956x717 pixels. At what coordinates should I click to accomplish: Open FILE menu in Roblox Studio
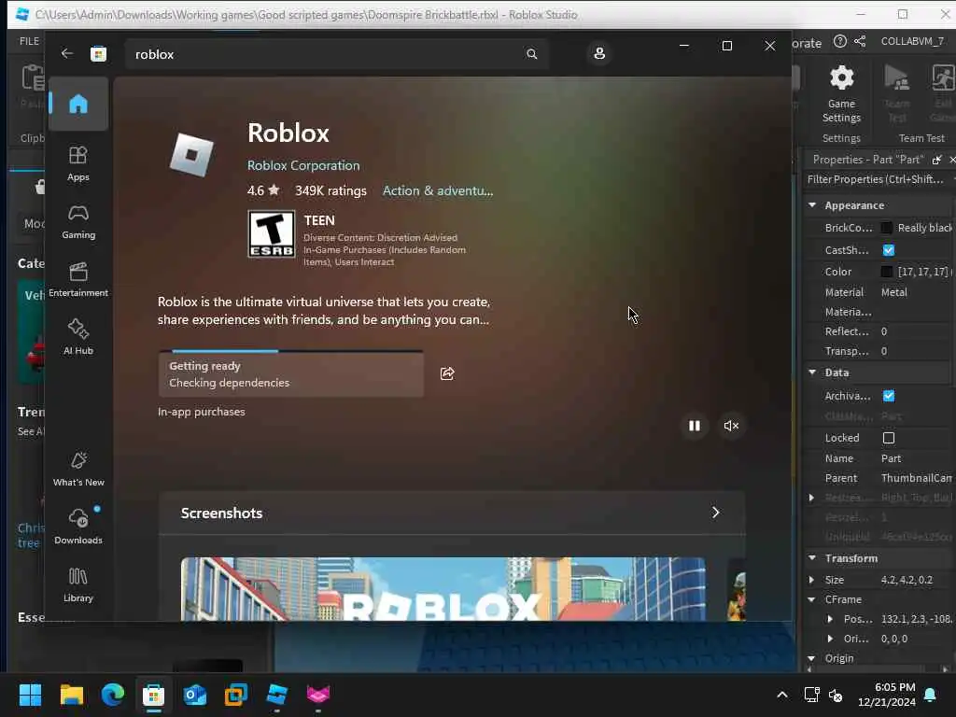[x=29, y=41]
